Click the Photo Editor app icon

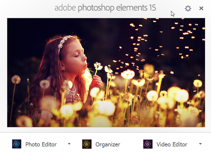pos(17,144)
